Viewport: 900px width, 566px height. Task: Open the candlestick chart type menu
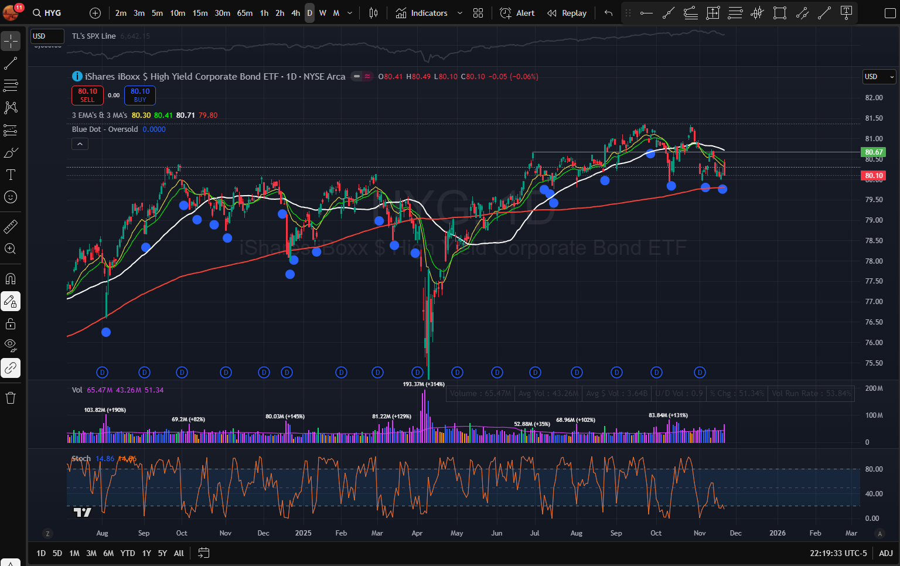click(373, 13)
